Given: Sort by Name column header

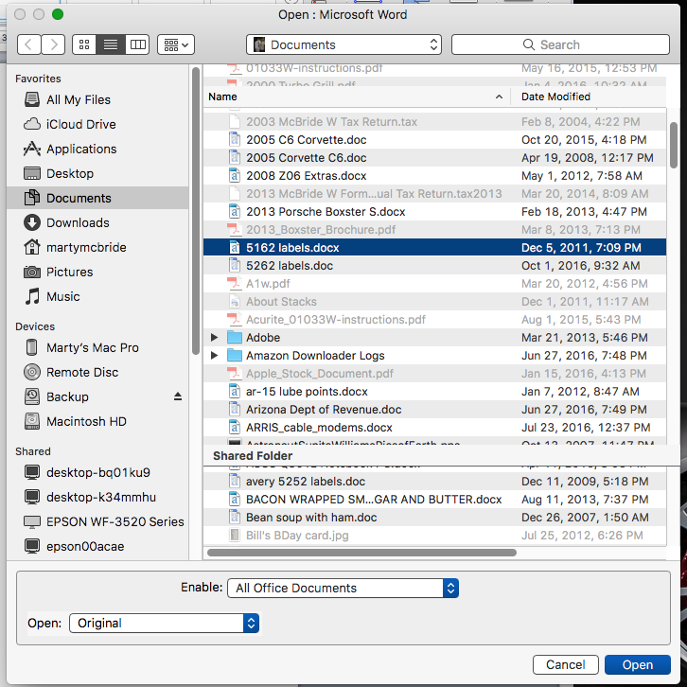Looking at the screenshot, I should pos(357,97).
